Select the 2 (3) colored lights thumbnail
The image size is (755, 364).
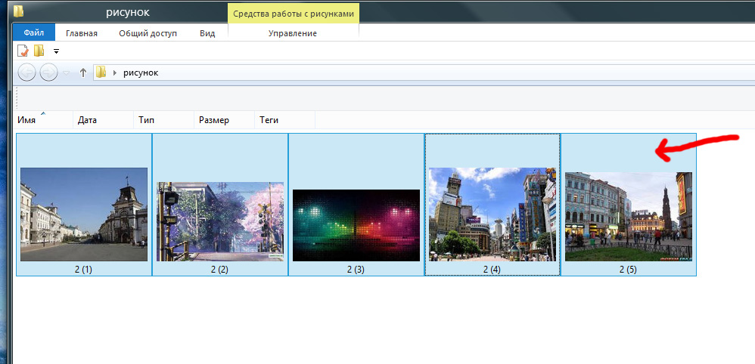pyautogui.click(x=356, y=225)
